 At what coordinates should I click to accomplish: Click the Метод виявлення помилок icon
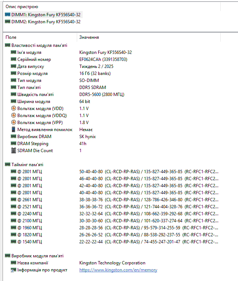click(14, 130)
